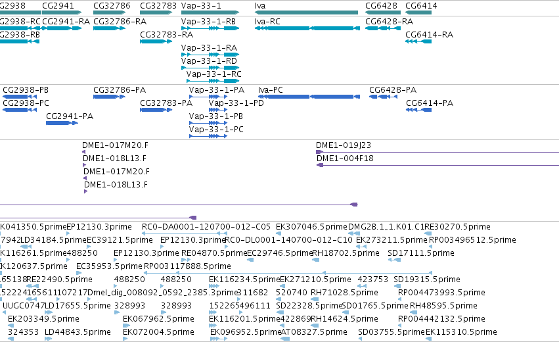Select EST EC39121.5prime
The width and height of the screenshot is (559, 342).
point(120,240)
